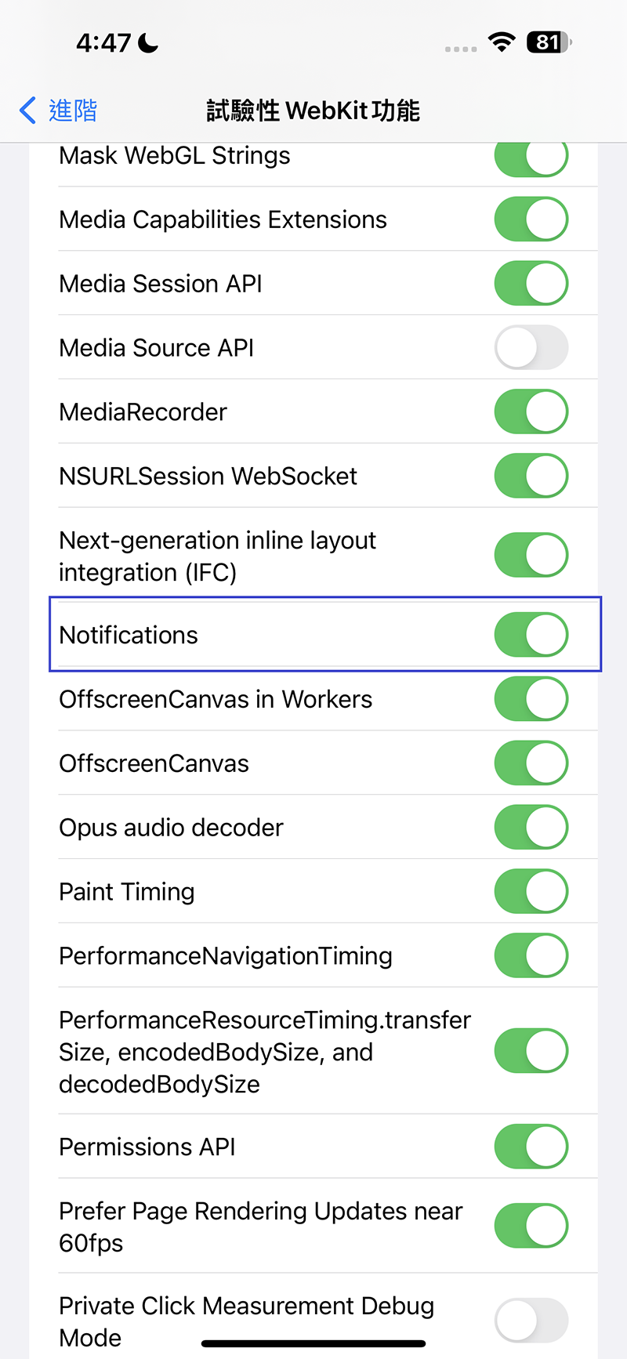Disable the Notifications toggle
627x1359 pixels.
coord(531,635)
